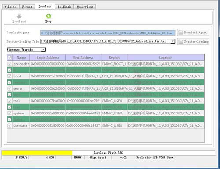Switch to the Welcome tab
Viewport: 220px width, 169px height.
click(x=10, y=7)
